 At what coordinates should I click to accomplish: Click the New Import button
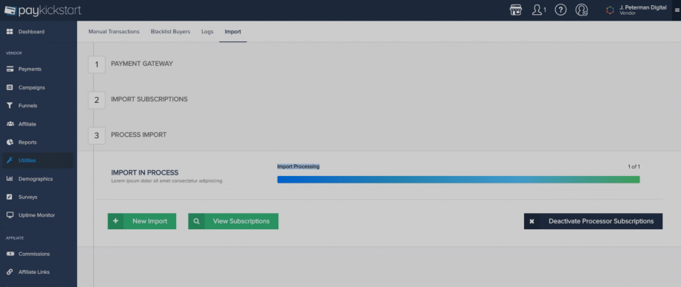(x=142, y=221)
